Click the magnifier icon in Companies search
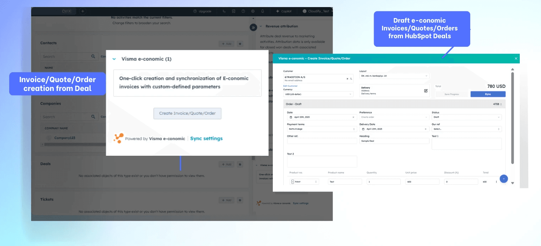 [93, 117]
